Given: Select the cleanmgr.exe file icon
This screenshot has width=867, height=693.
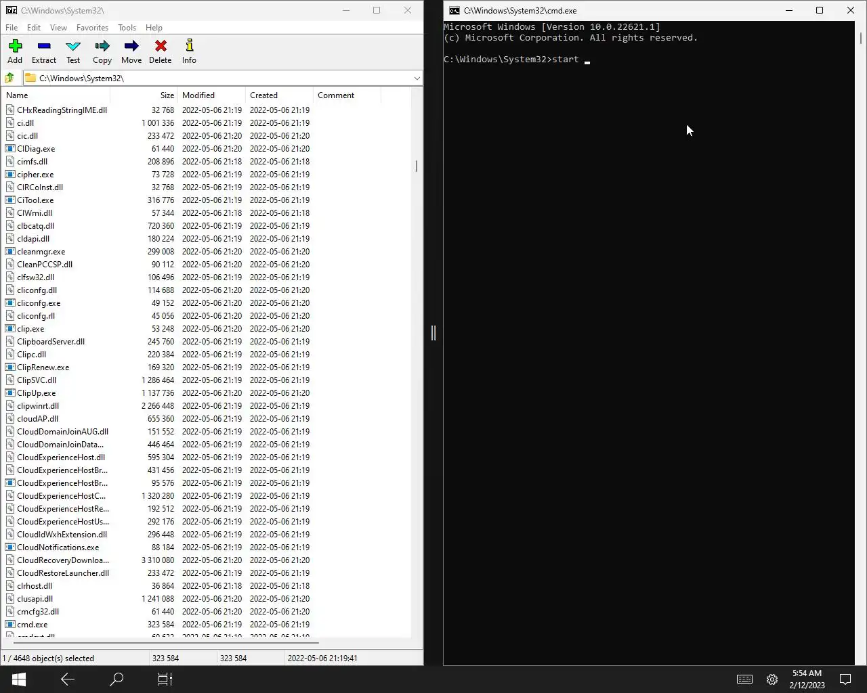Looking at the screenshot, I should (x=10, y=252).
